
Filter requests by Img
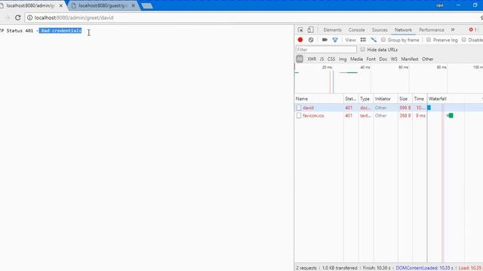click(343, 59)
